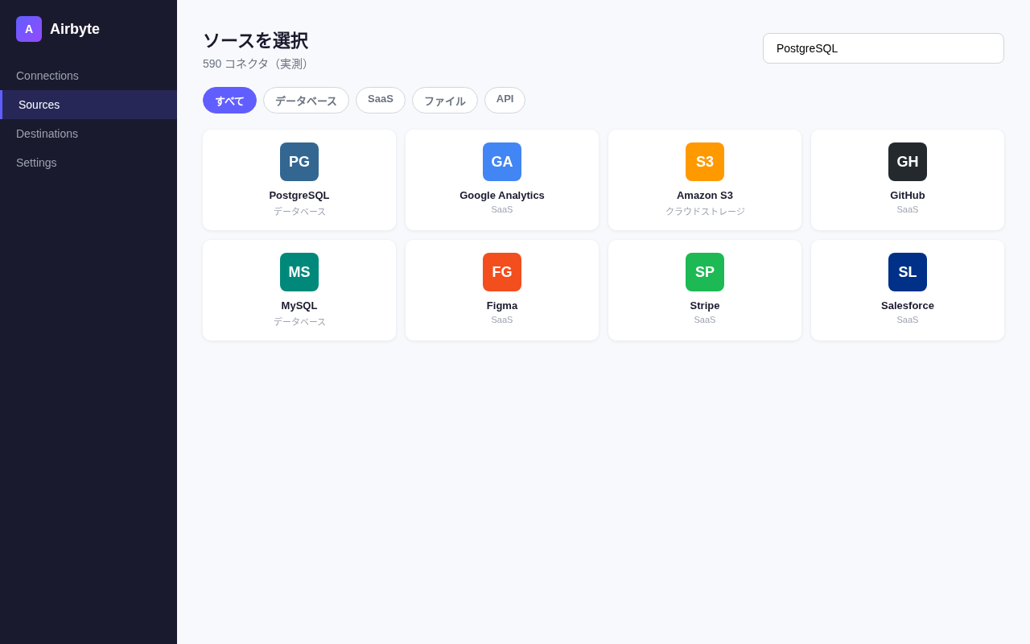Screen dimensions: 1030x644
Task: Filter connectors by API category
Action: (x=505, y=101)
